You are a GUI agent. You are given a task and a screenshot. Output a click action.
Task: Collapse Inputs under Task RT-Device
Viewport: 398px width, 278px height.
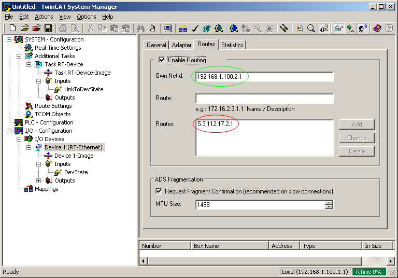click(38, 81)
